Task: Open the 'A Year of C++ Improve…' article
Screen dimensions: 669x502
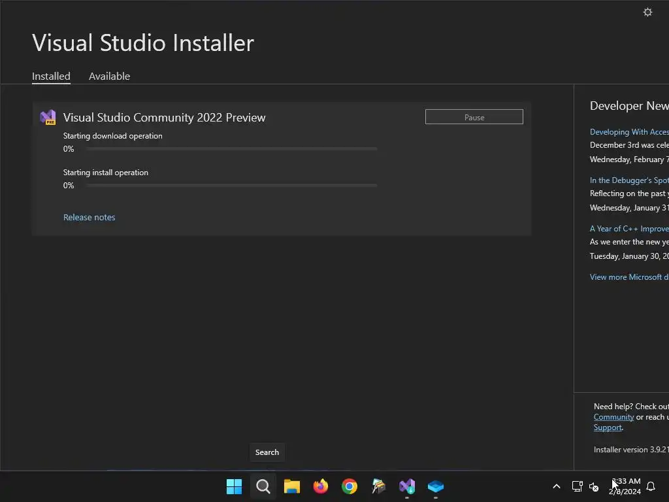Action: pos(629,229)
